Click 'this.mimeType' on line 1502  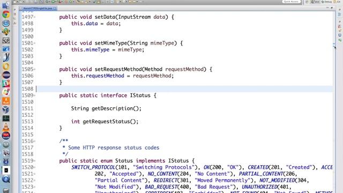[90, 50]
